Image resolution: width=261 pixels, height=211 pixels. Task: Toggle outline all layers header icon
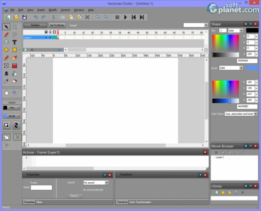click(x=54, y=32)
